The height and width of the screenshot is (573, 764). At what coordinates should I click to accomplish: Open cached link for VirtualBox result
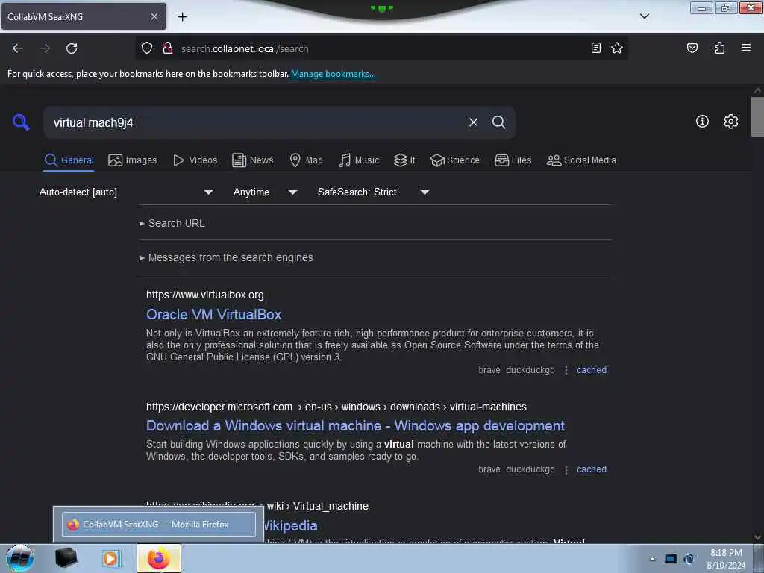[592, 370]
